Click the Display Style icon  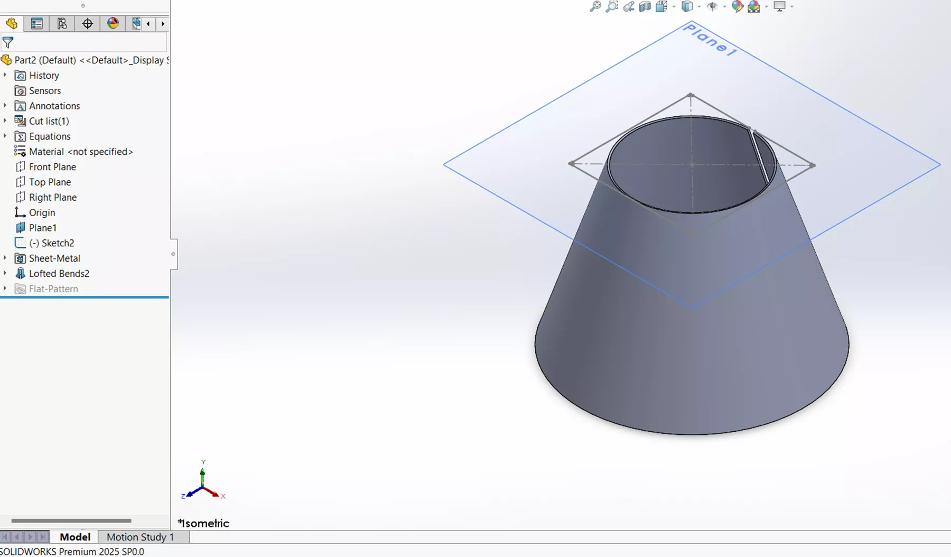(x=687, y=6)
